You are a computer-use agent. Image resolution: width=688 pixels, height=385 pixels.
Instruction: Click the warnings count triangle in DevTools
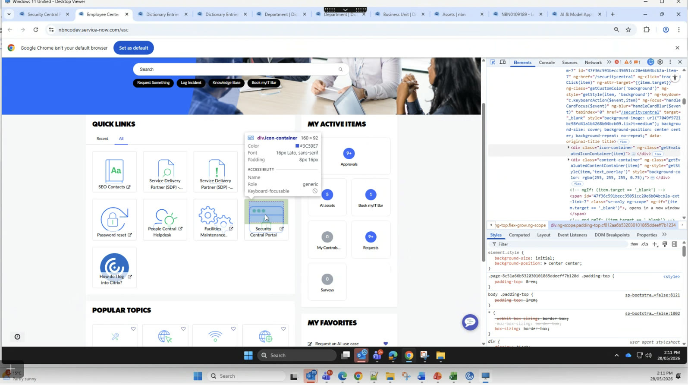pos(628,62)
